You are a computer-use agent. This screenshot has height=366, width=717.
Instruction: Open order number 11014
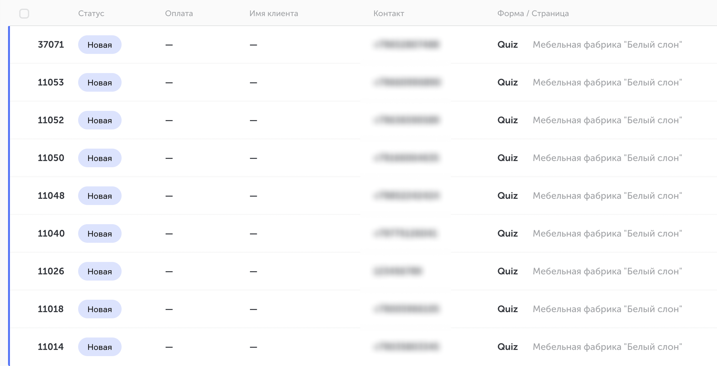[x=51, y=347]
